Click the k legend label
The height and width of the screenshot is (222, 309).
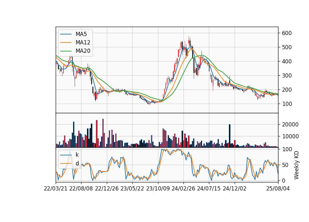77,155
